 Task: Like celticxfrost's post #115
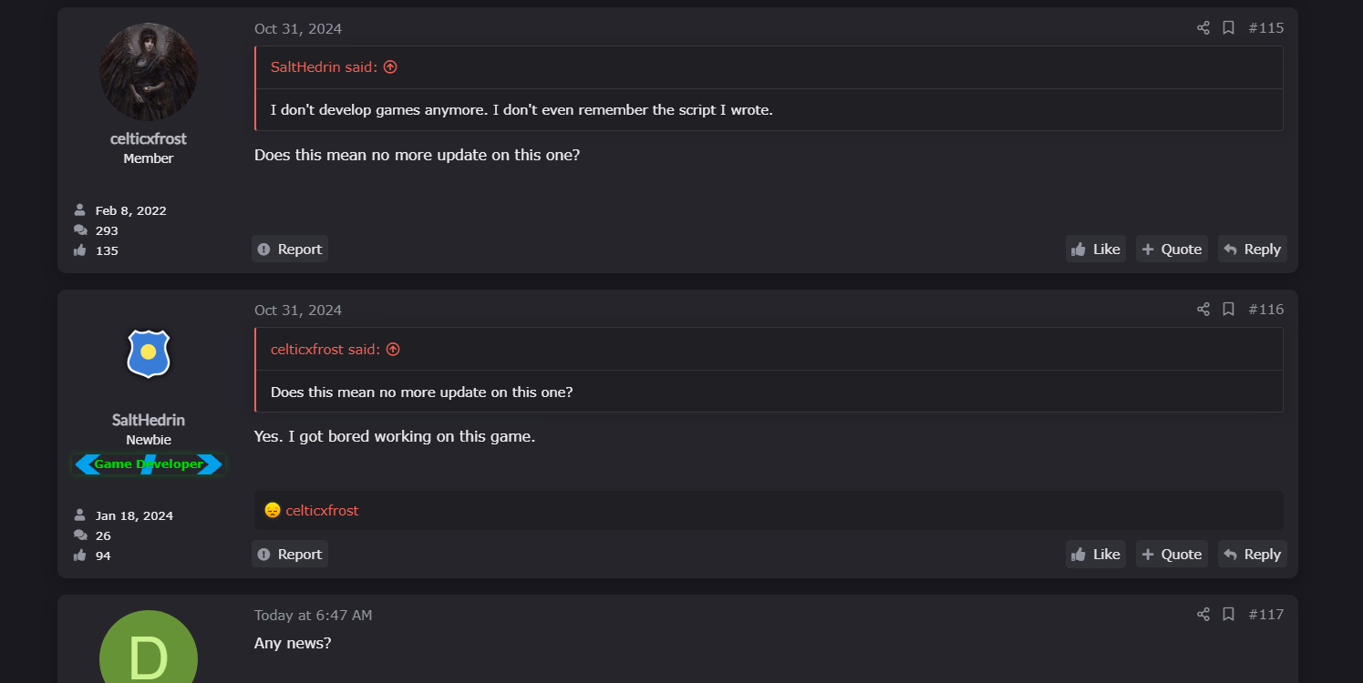(x=1096, y=250)
